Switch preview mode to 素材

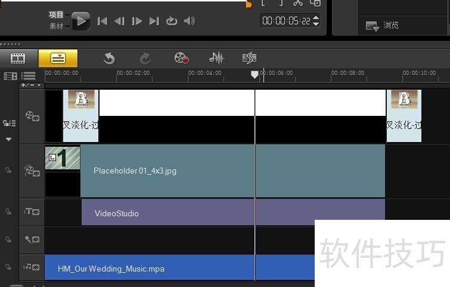(57, 26)
